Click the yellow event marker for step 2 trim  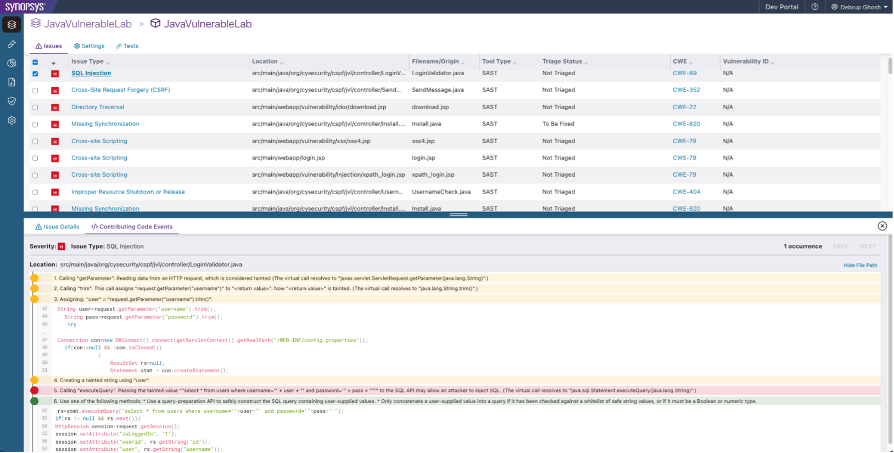tap(34, 288)
